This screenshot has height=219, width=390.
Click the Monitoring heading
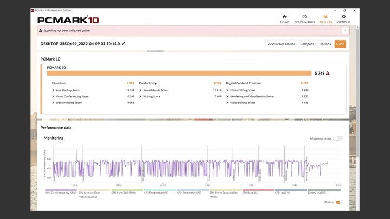click(x=54, y=138)
